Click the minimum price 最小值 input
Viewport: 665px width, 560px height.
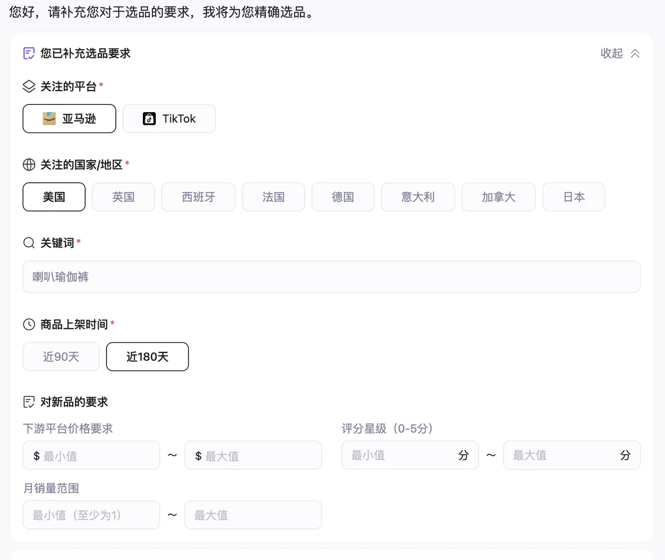click(x=91, y=456)
